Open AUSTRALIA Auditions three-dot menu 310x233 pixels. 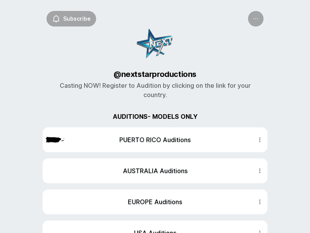click(x=260, y=171)
